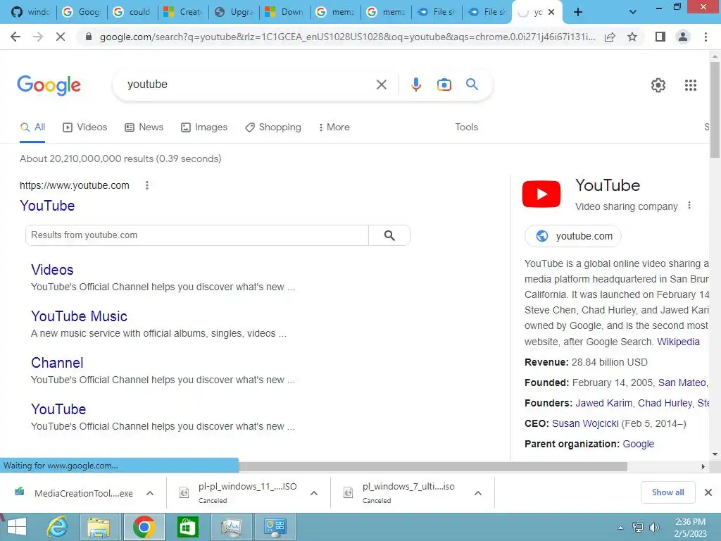This screenshot has width=721, height=541.
Task: Open Susan Wojcicki link
Action: (585, 423)
